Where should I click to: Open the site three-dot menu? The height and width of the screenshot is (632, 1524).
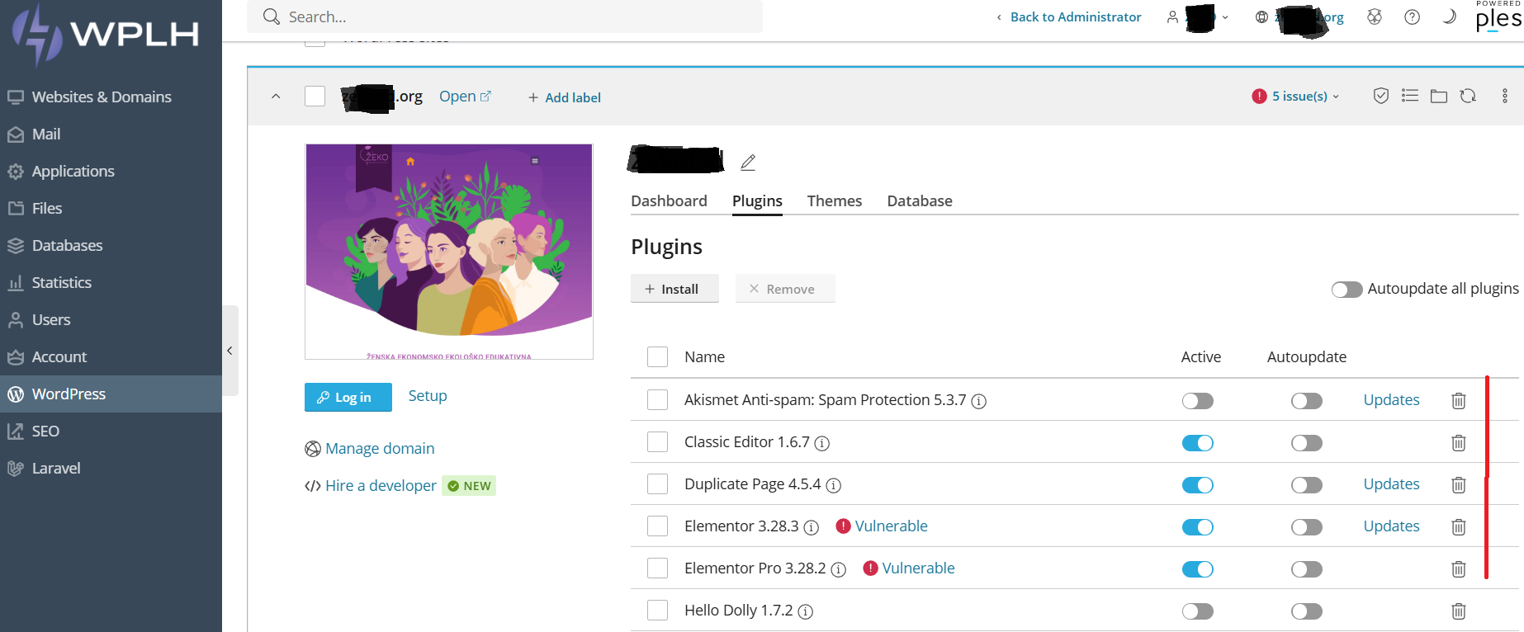[1505, 96]
